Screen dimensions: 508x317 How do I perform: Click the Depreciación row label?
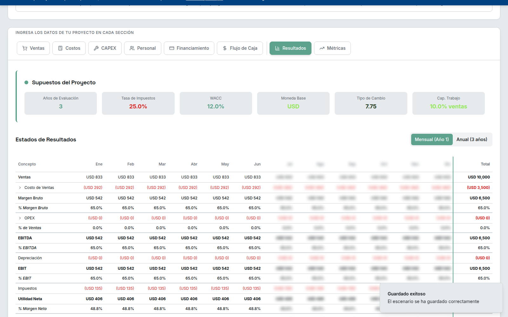[x=30, y=258]
